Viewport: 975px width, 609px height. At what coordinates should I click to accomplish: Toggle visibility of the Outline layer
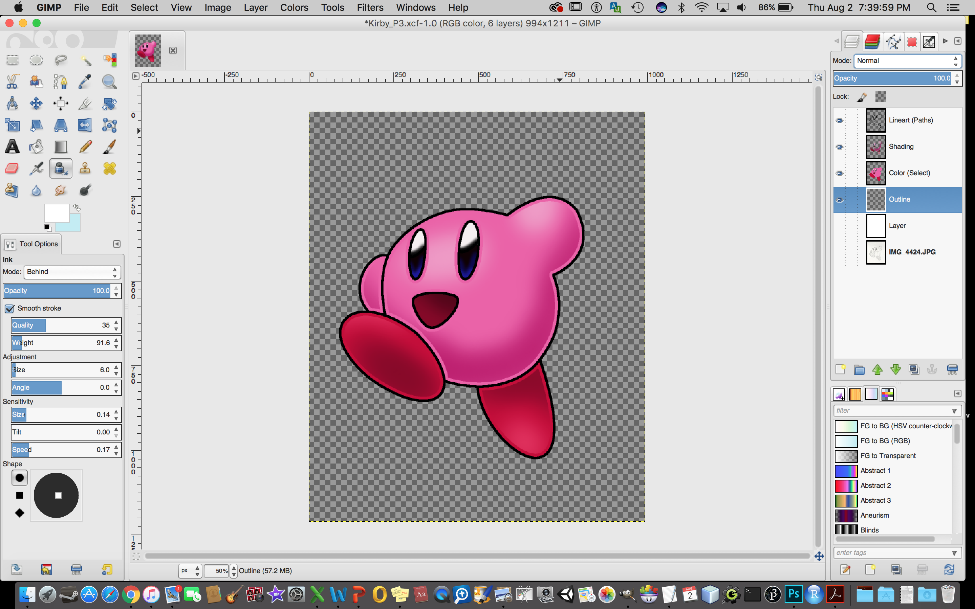tap(839, 200)
